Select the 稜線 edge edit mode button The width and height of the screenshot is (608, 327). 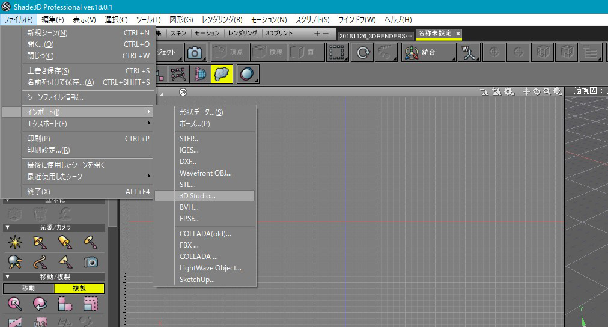tap(270, 52)
